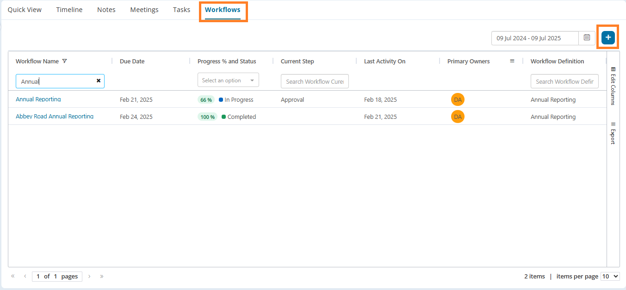Open the Primary Owners column menu icon

512,61
